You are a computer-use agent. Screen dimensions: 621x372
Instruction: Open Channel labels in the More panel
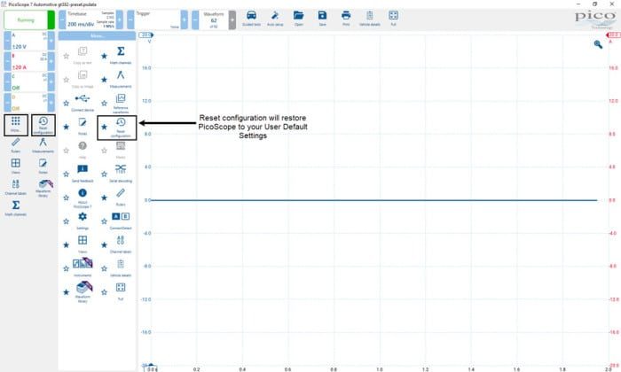point(121,244)
